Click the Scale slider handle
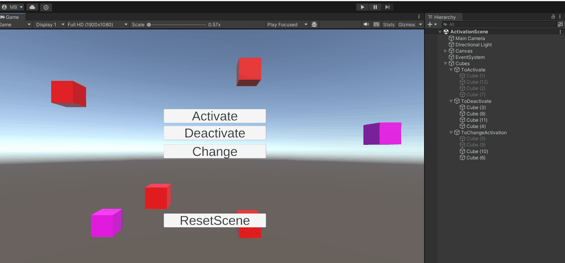The image size is (565, 263). [x=149, y=25]
